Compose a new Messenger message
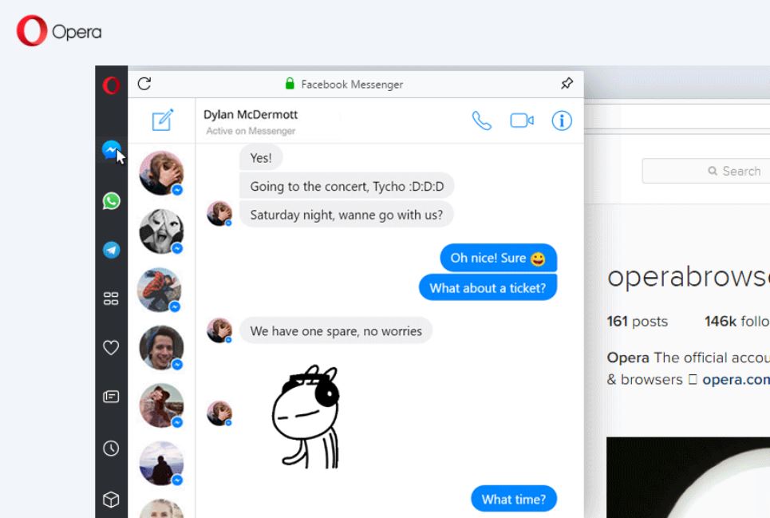The image size is (770, 518). pos(163,120)
